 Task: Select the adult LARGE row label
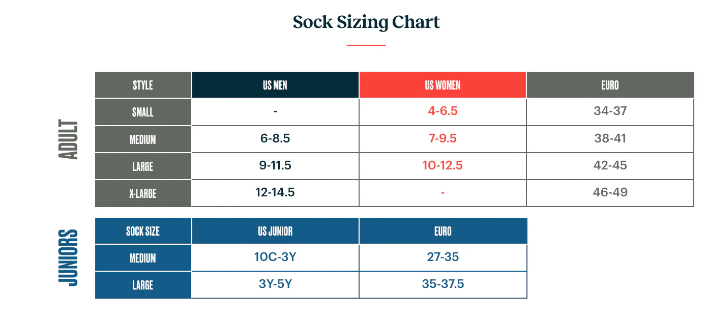(x=143, y=166)
